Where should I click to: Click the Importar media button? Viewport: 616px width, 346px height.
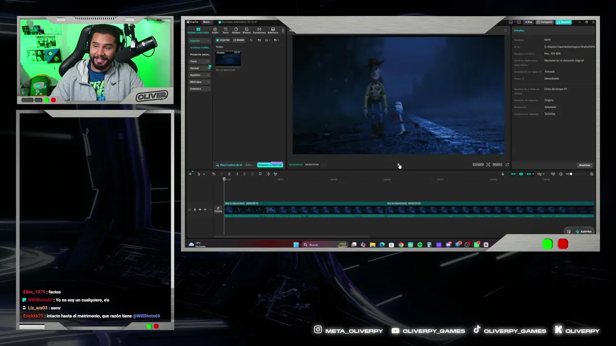223,40
